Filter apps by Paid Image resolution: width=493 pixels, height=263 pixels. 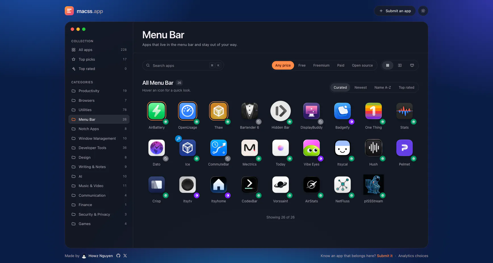coord(340,65)
